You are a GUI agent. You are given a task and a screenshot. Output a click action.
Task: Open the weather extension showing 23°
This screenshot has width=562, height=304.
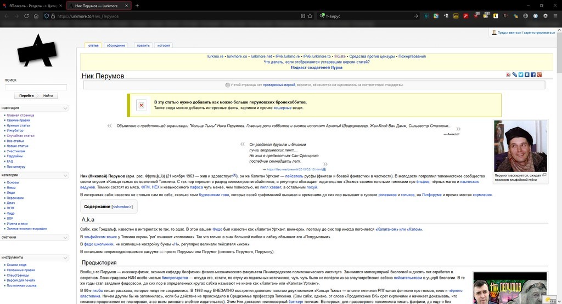coord(486,16)
